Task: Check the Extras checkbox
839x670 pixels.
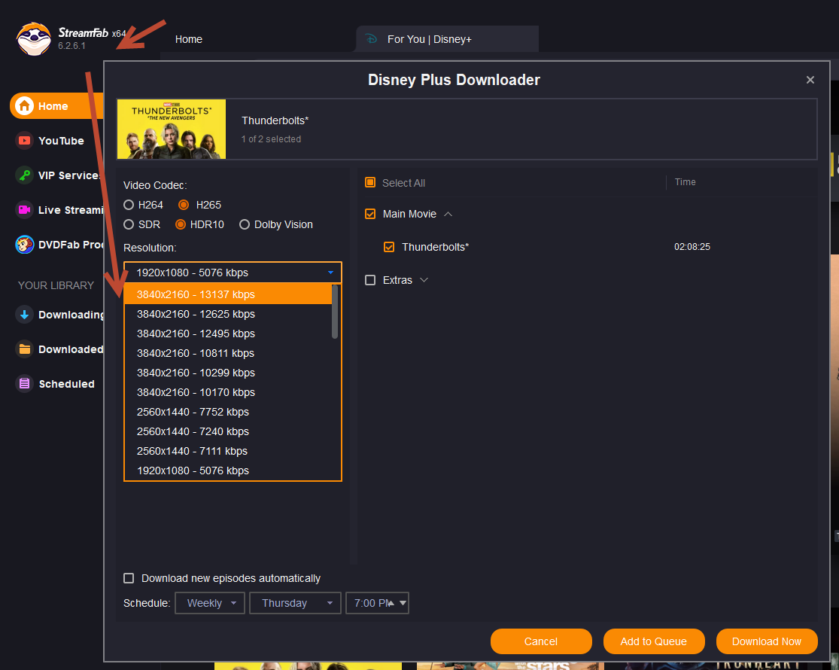Action: pos(370,280)
